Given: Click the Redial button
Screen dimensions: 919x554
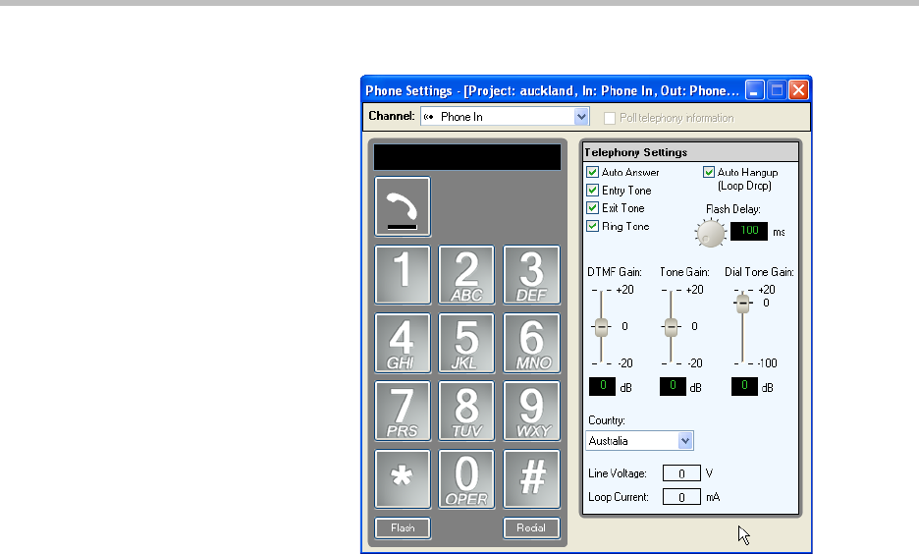Looking at the screenshot, I should pyautogui.click(x=531, y=527).
